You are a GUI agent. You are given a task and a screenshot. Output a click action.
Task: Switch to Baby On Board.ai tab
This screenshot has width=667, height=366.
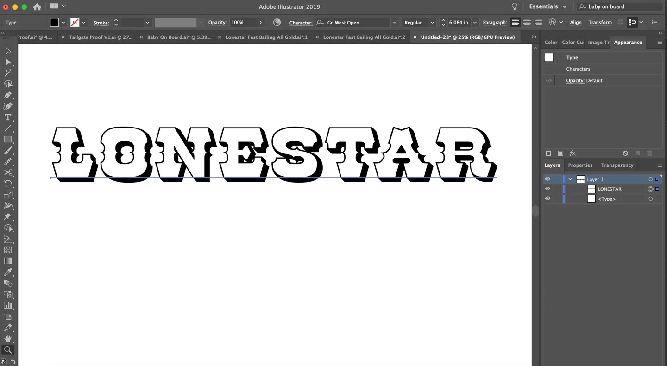[179, 37]
